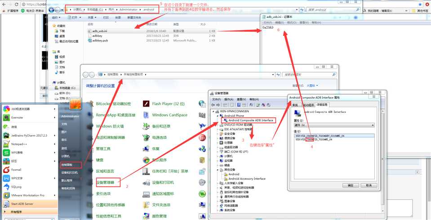Open 操作(A) menu in Device Manager

[228, 99]
